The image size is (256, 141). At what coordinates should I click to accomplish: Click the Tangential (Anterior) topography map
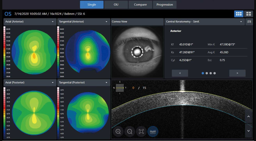pyautogui.click(x=88, y=52)
